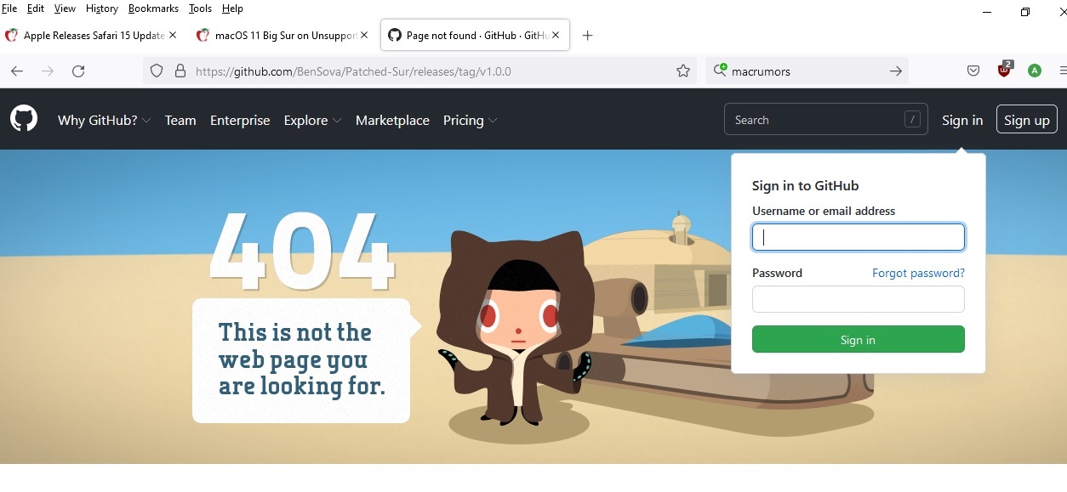Click the GitHub Search box
Viewport: 1067px width, 492px height.
pos(825,120)
